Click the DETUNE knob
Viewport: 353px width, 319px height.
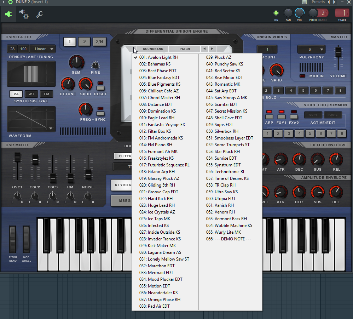click(68, 84)
